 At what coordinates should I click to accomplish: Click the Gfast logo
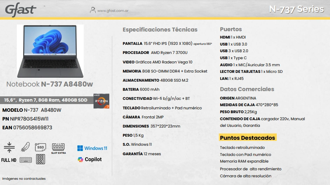point(21,10)
